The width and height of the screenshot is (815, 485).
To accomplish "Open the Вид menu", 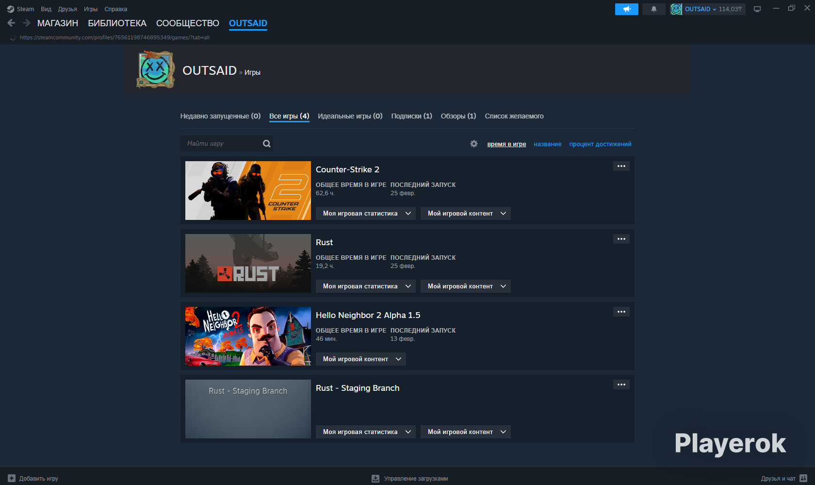I will point(46,9).
